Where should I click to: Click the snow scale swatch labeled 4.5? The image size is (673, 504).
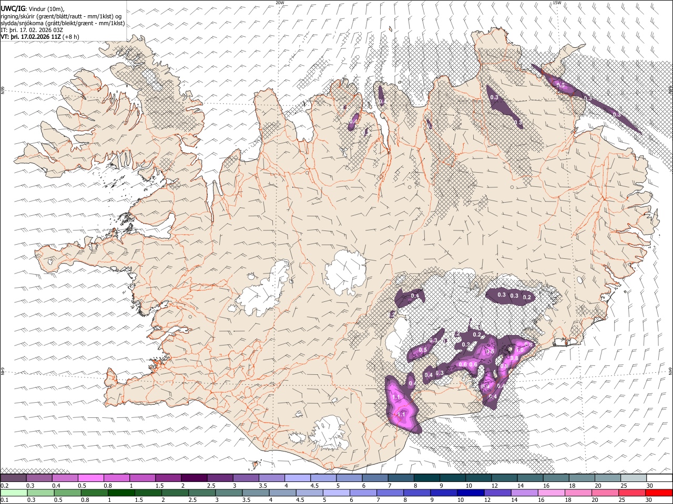click(323, 478)
